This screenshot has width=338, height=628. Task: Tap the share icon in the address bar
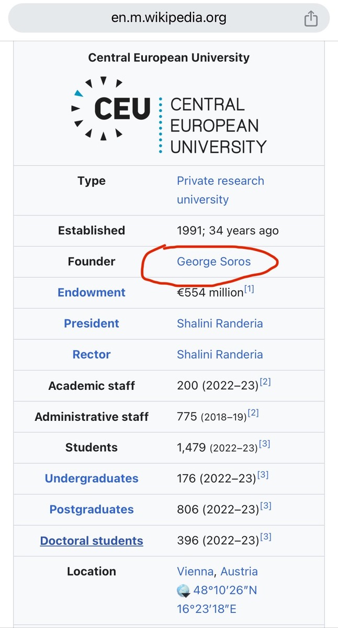tap(311, 19)
